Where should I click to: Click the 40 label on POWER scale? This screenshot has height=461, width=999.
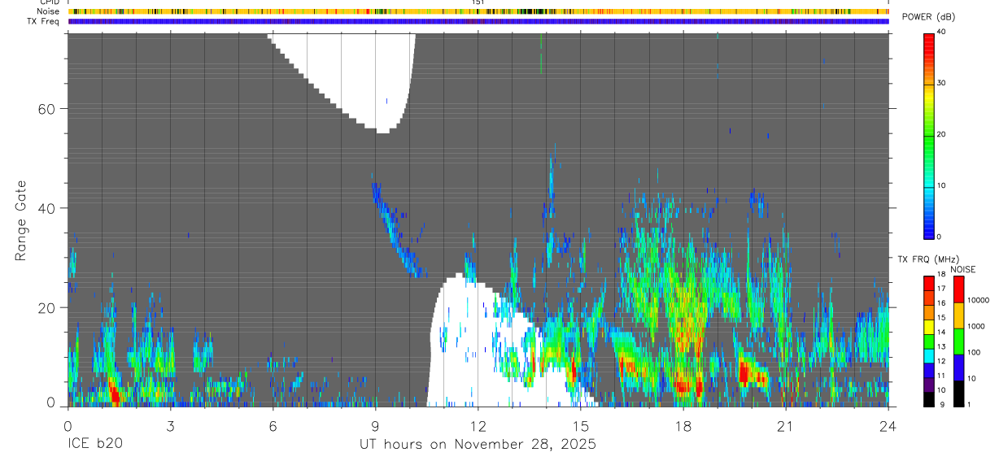941,32
